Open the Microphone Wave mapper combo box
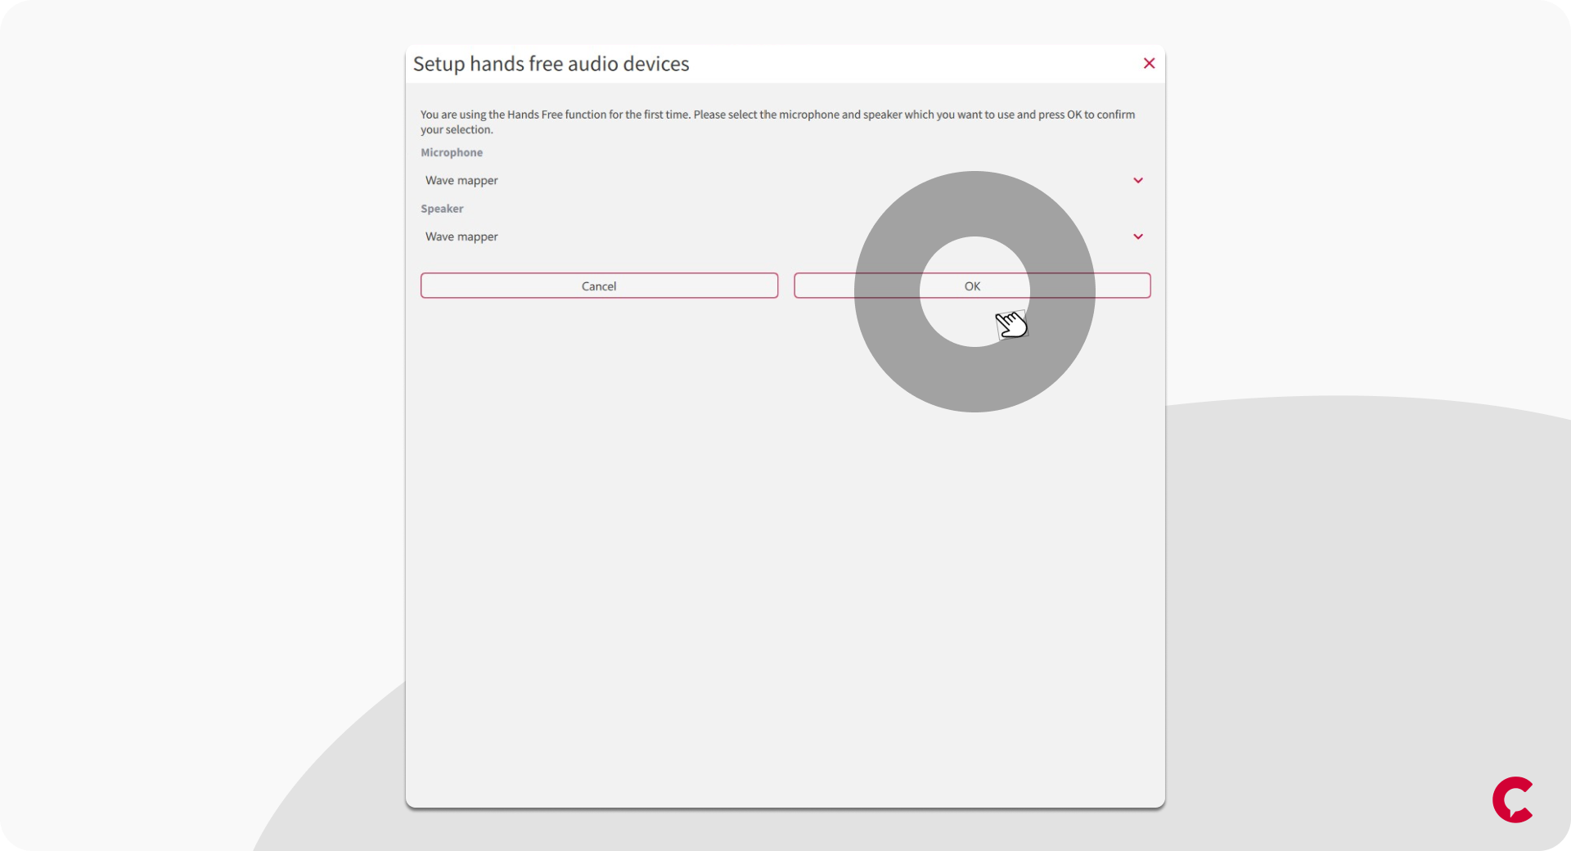The width and height of the screenshot is (1571, 851). 785,180
